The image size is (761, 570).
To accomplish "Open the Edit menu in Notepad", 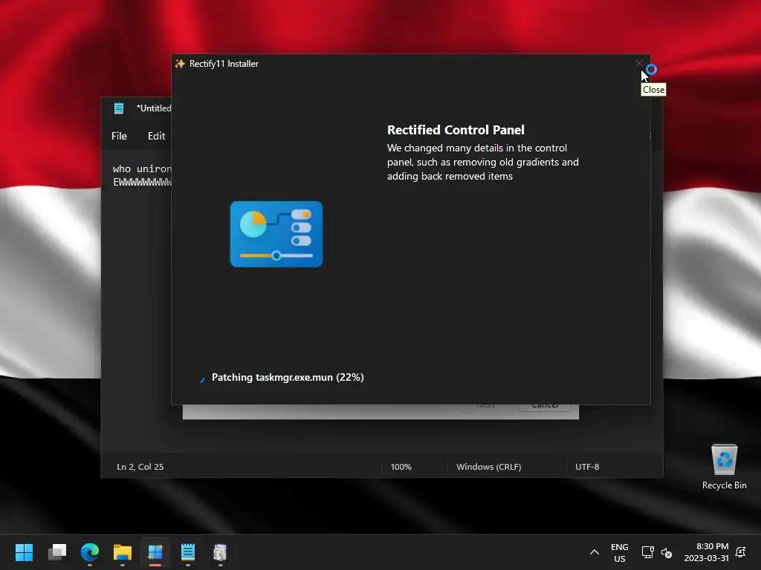I will 156,137.
